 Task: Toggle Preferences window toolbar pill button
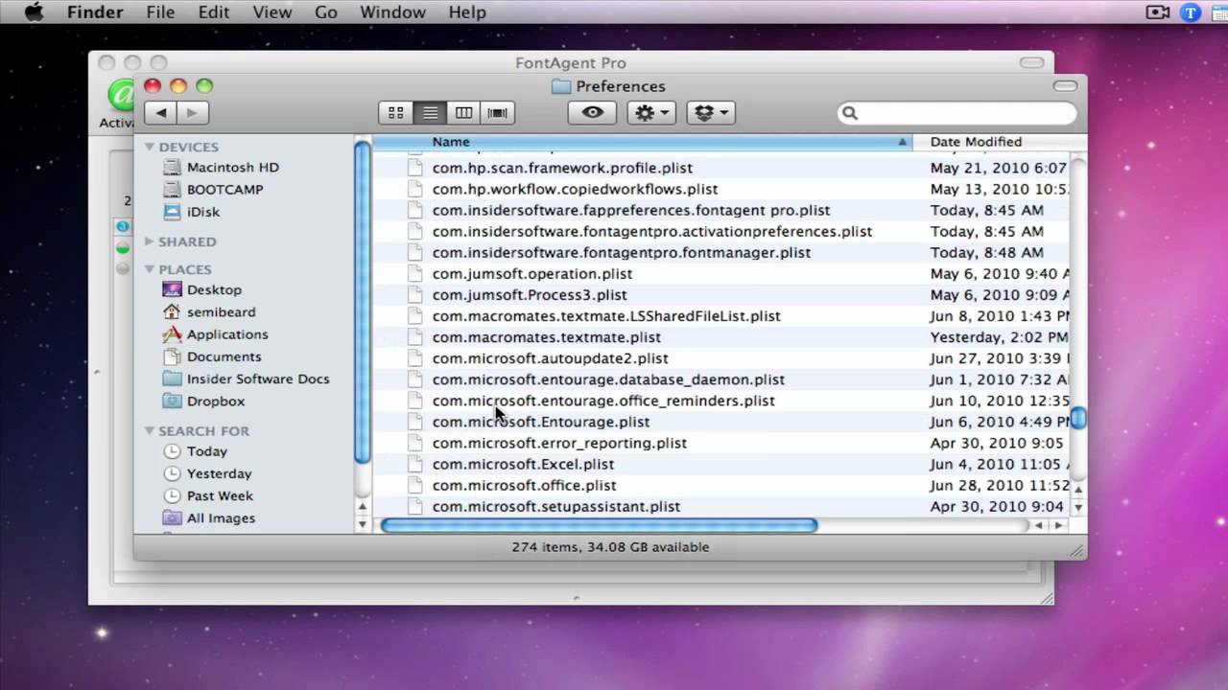(1065, 86)
